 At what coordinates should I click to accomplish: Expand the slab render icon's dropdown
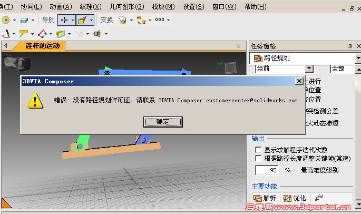pyautogui.click(x=33, y=20)
